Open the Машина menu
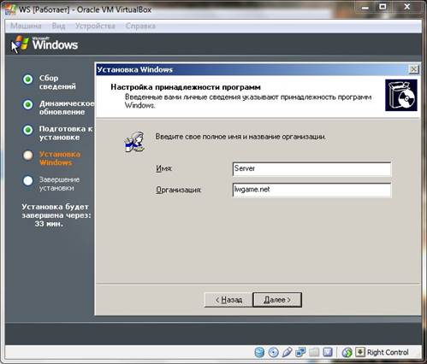This screenshot has width=427, height=364. (26, 26)
